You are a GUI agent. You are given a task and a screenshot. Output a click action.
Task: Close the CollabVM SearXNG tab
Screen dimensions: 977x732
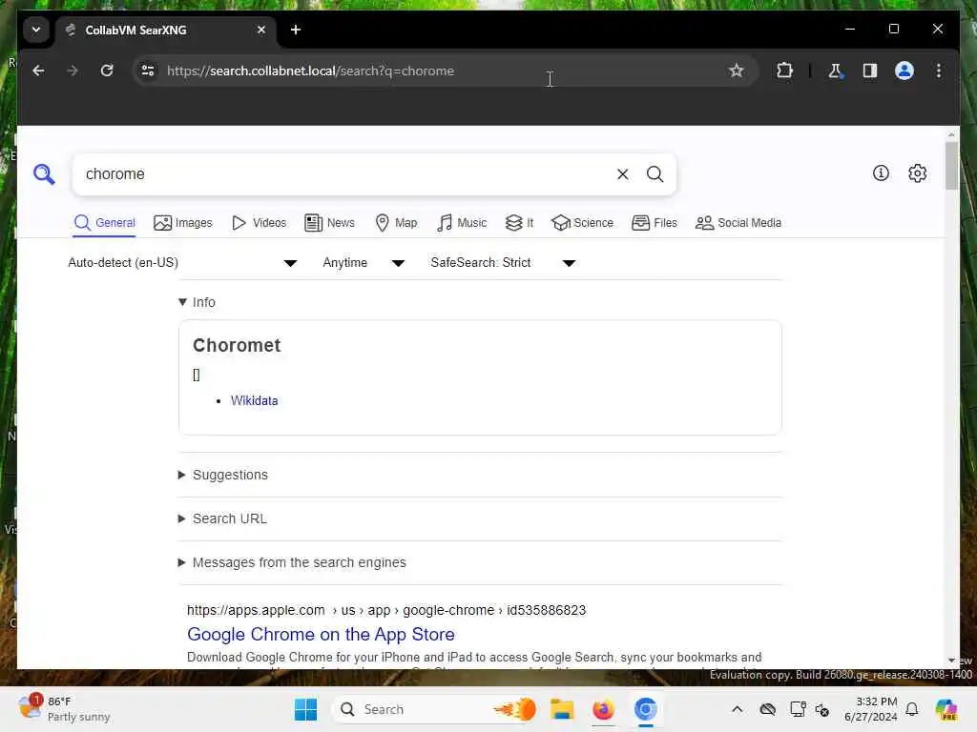261,30
